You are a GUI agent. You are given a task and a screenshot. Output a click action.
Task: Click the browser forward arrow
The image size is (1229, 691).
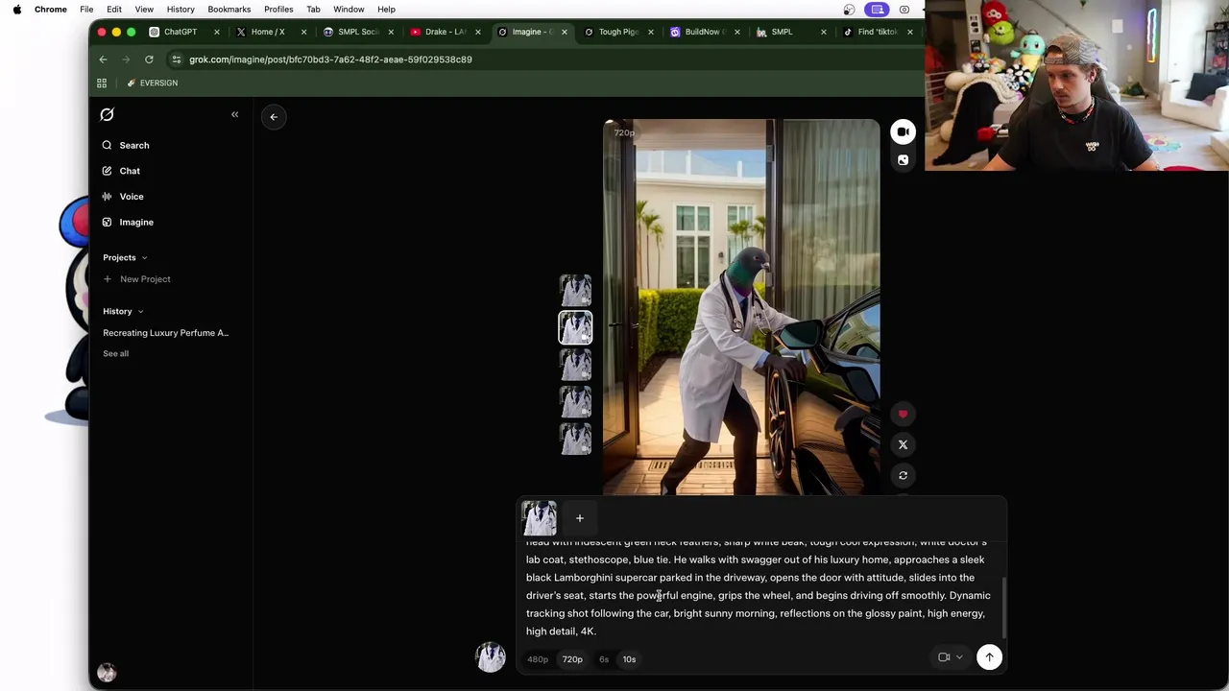coord(126,60)
